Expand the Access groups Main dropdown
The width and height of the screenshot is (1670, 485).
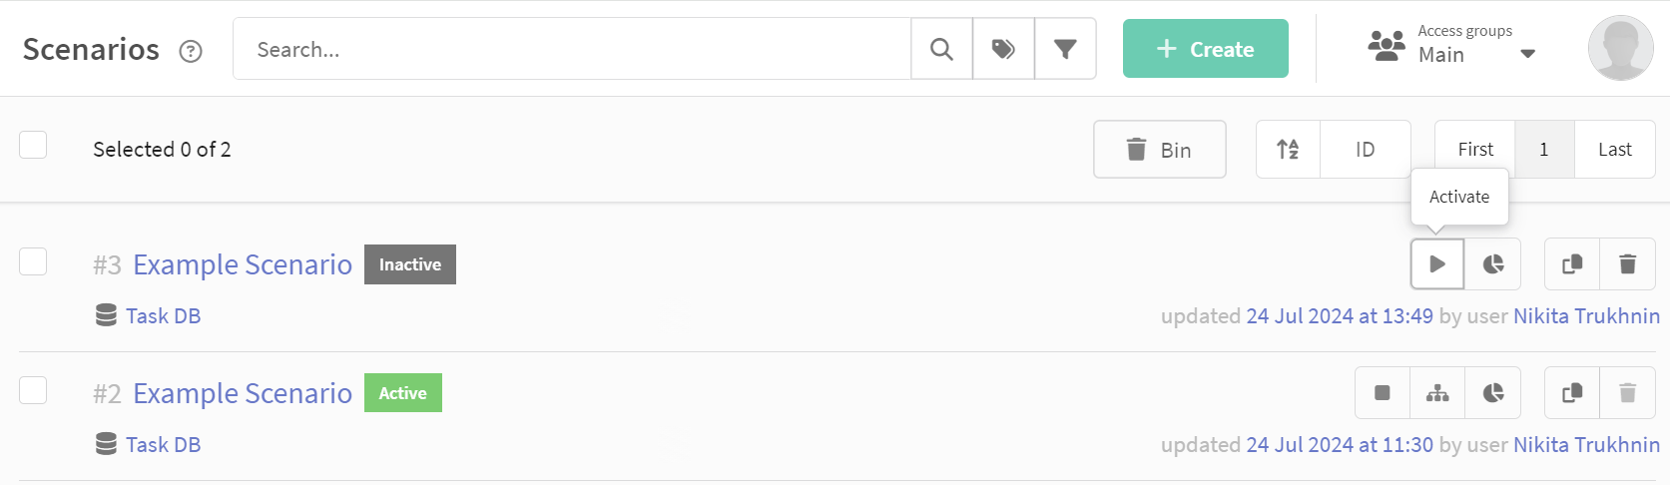1452,46
